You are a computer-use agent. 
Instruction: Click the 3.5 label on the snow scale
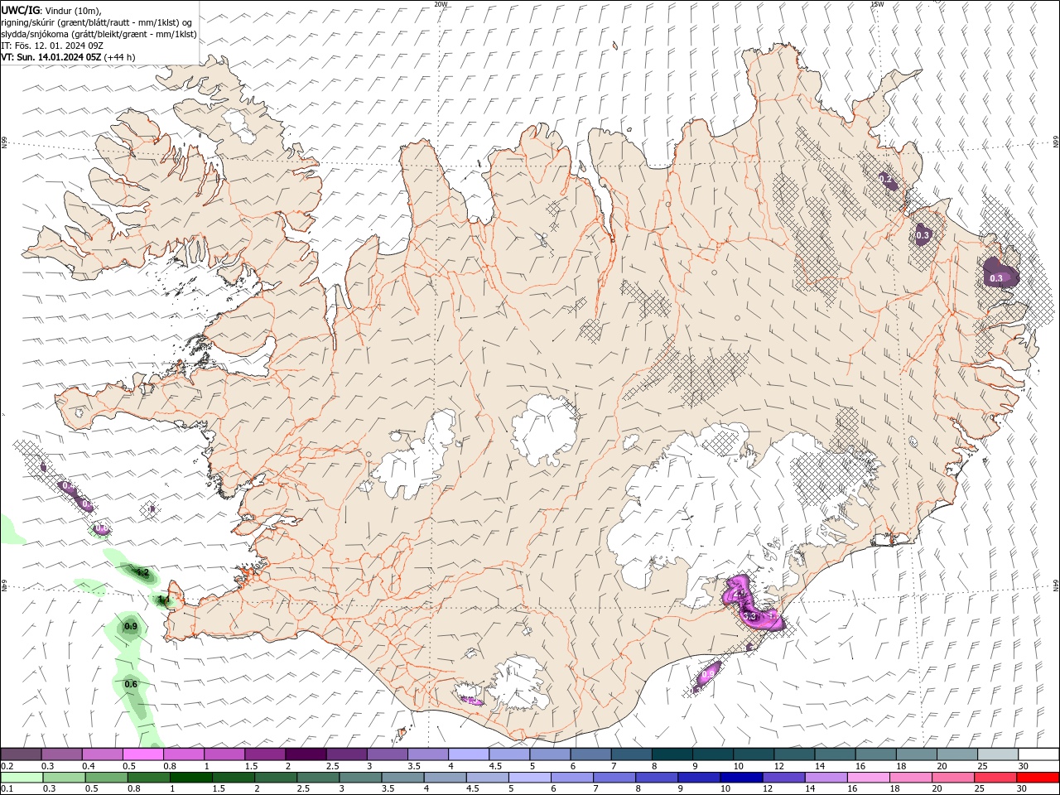[414, 766]
